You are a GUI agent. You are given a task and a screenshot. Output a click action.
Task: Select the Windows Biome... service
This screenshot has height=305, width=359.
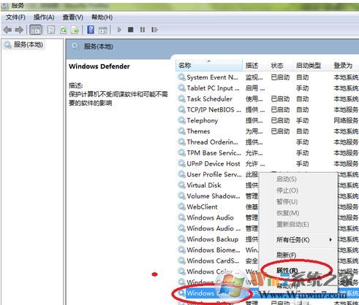(x=213, y=250)
